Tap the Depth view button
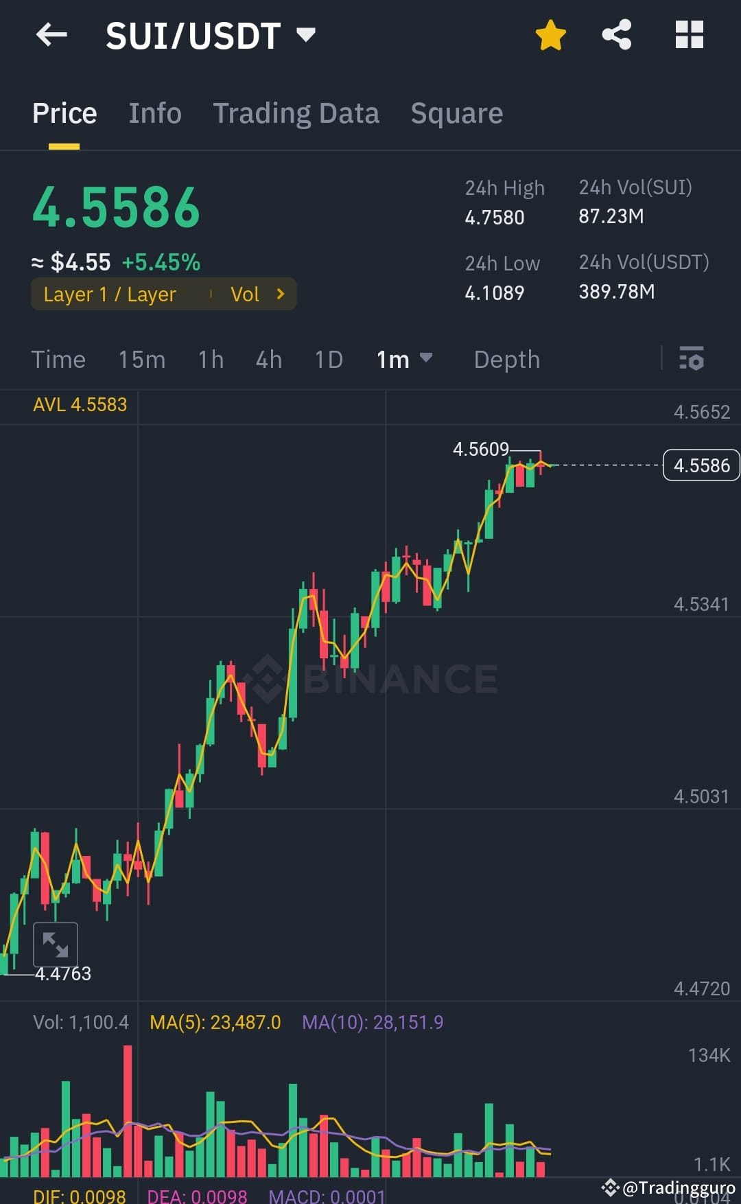Image resolution: width=741 pixels, height=1204 pixels. [506, 359]
